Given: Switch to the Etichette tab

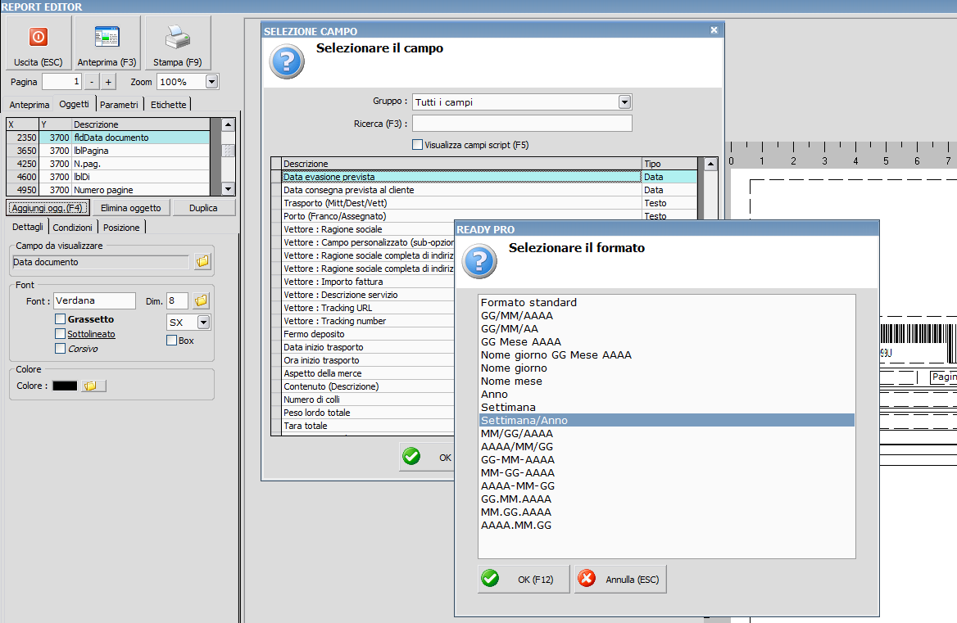Looking at the screenshot, I should point(169,105).
